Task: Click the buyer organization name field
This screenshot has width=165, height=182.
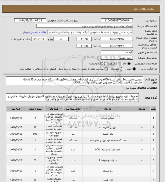Action: [x=85, y=26]
